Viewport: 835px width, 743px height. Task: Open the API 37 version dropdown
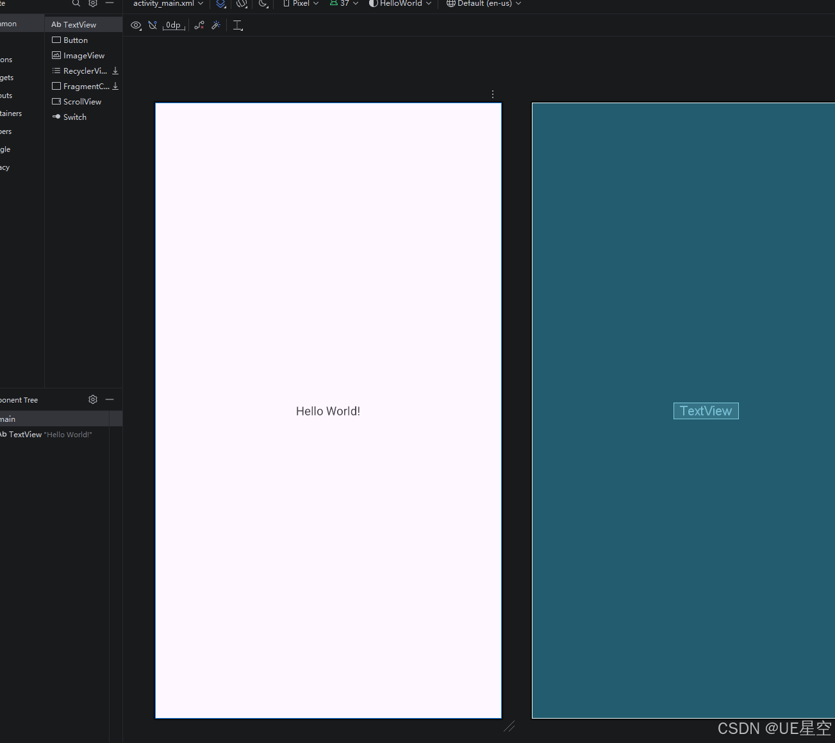(344, 3)
